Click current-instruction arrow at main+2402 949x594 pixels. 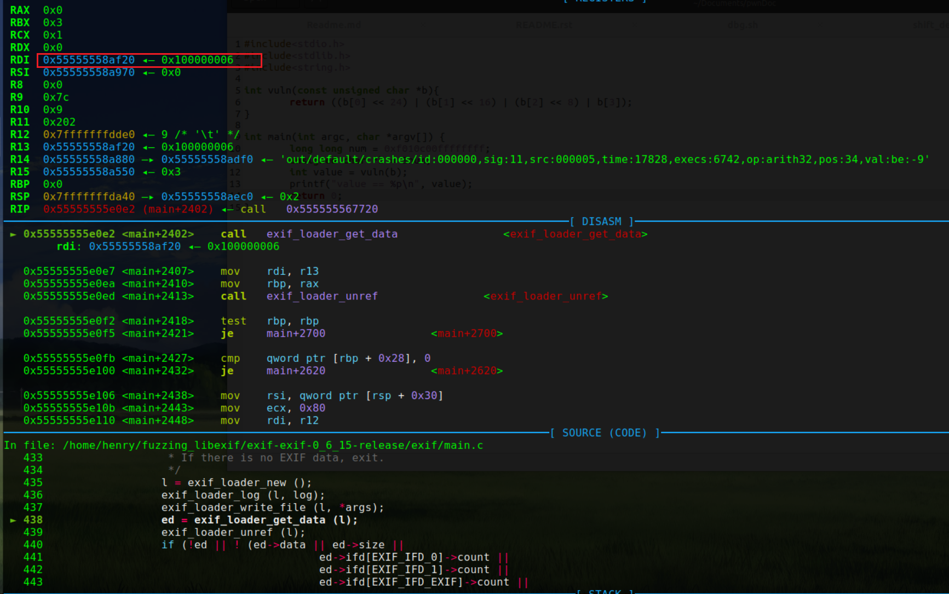point(13,234)
